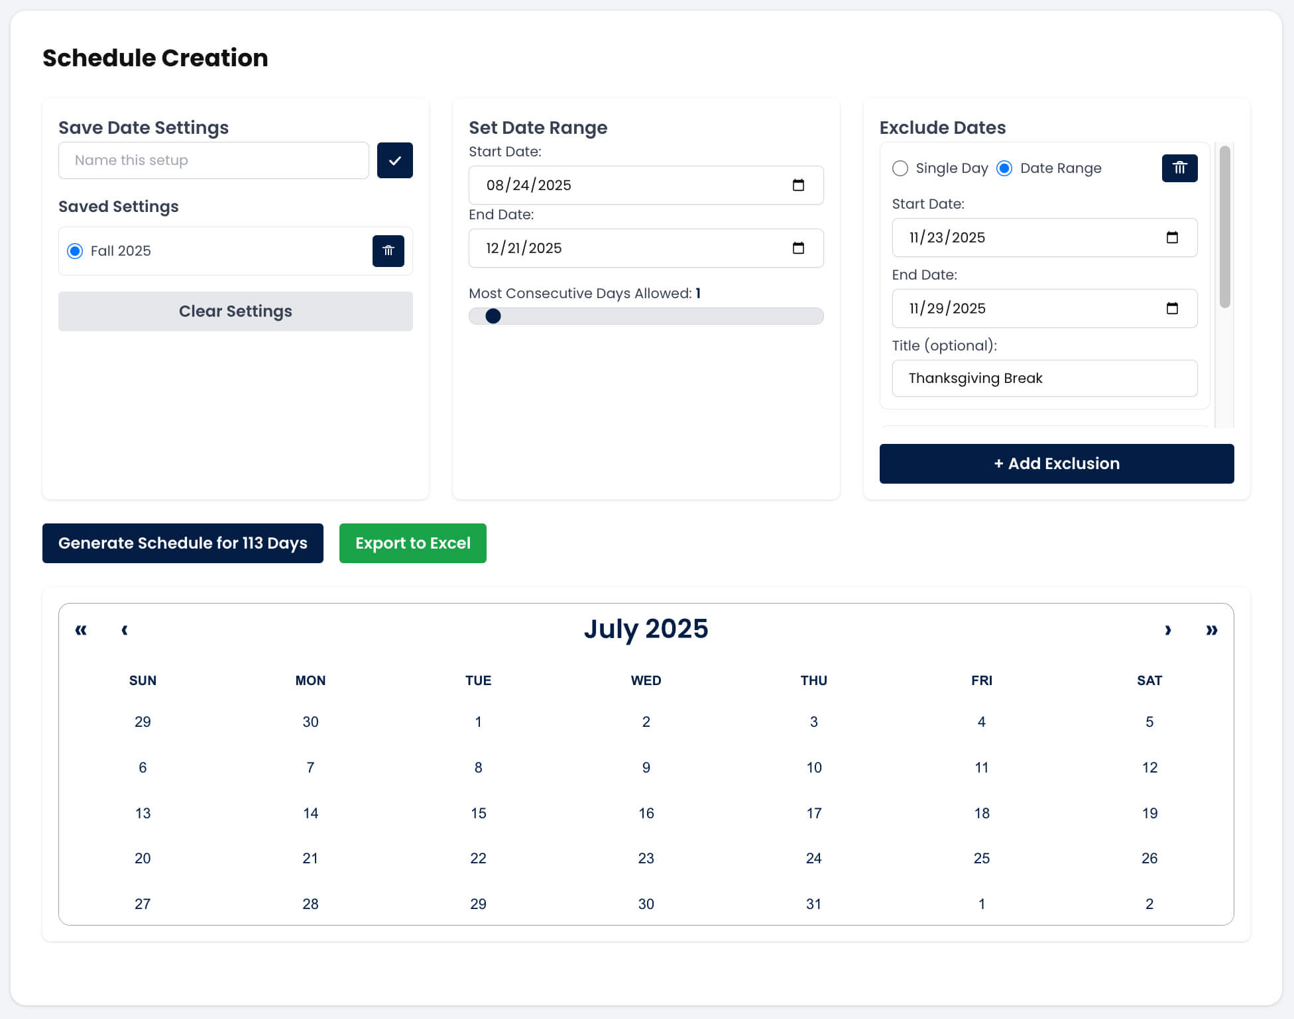This screenshot has width=1294, height=1019.
Task: Open calendar for exclusion start date 11/23/2025
Action: coord(1173,238)
